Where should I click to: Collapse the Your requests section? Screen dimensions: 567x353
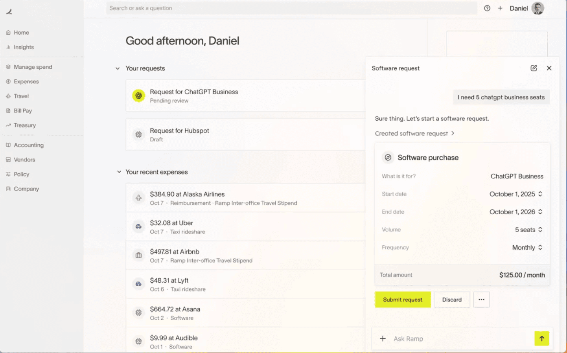pyautogui.click(x=117, y=68)
